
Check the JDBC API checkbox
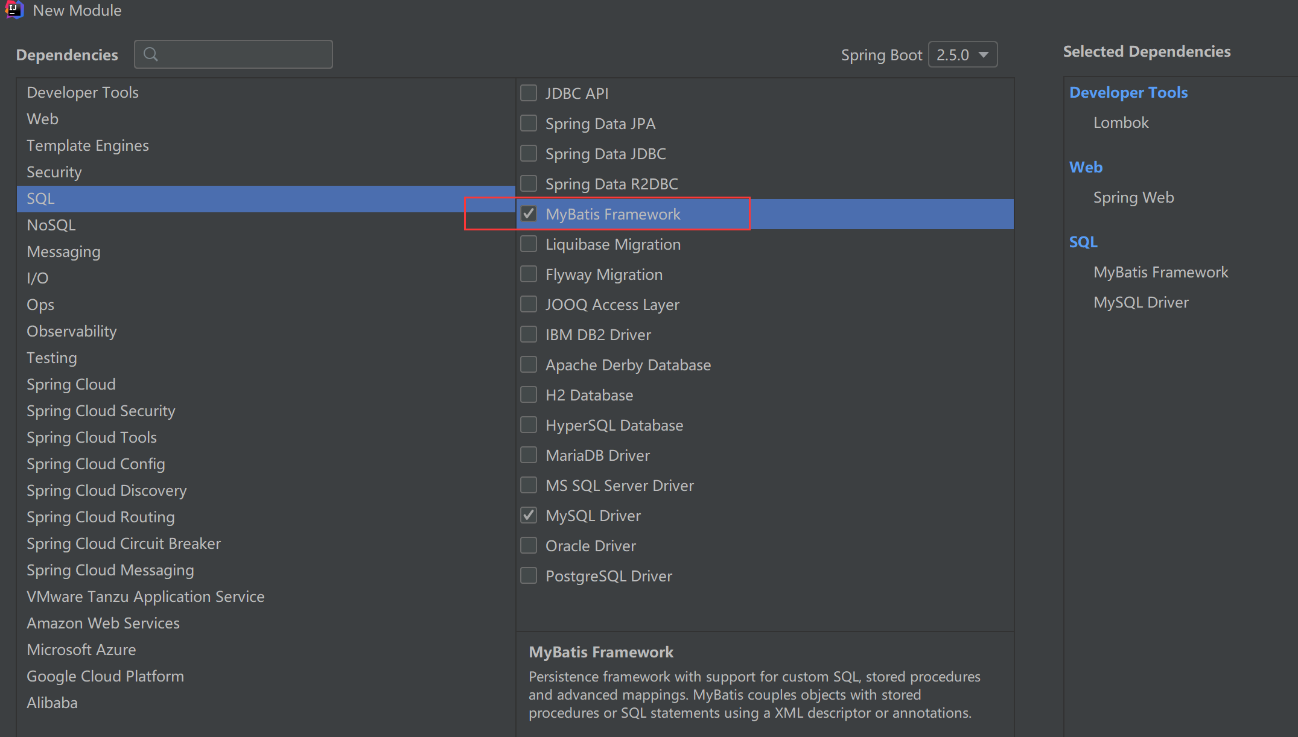(529, 93)
